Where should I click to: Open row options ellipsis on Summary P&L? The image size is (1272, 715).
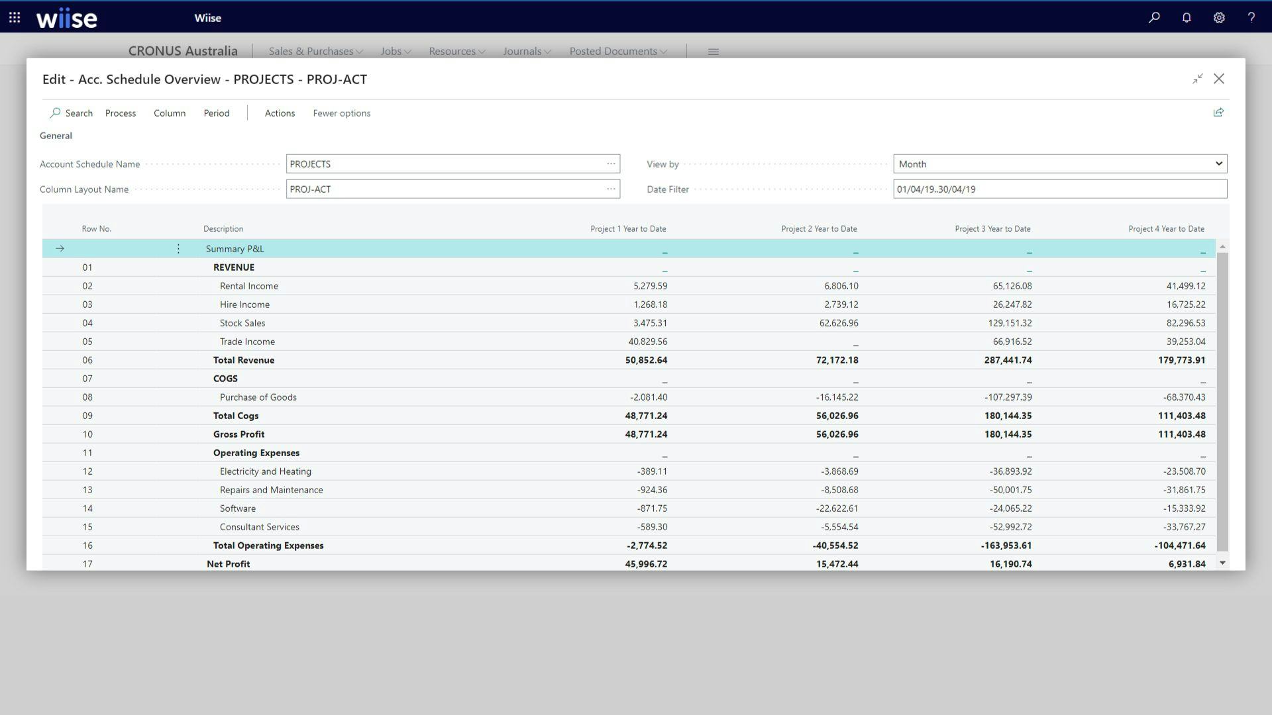(x=178, y=248)
